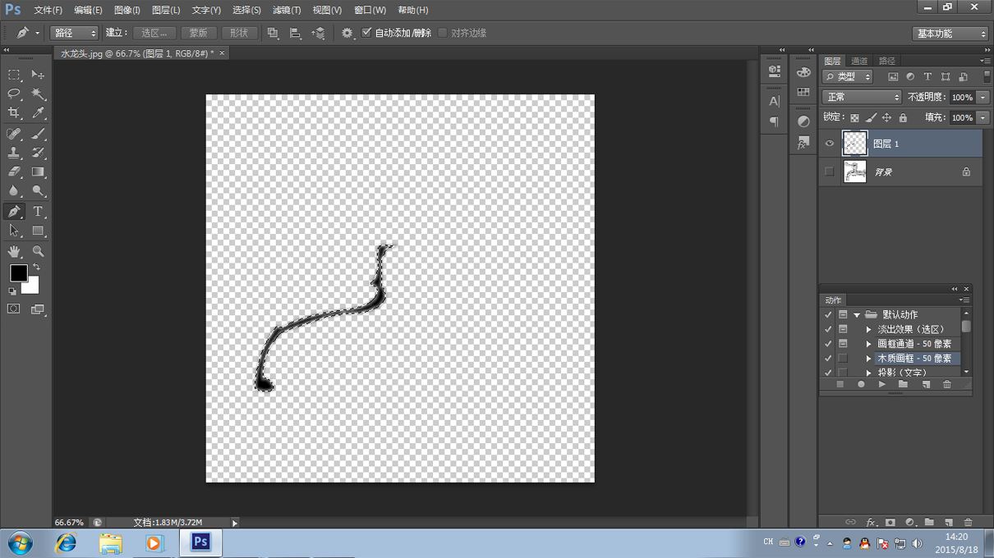Screen dimensions: 994x558
Task: Open the 图像(I) menu
Action: 127,10
